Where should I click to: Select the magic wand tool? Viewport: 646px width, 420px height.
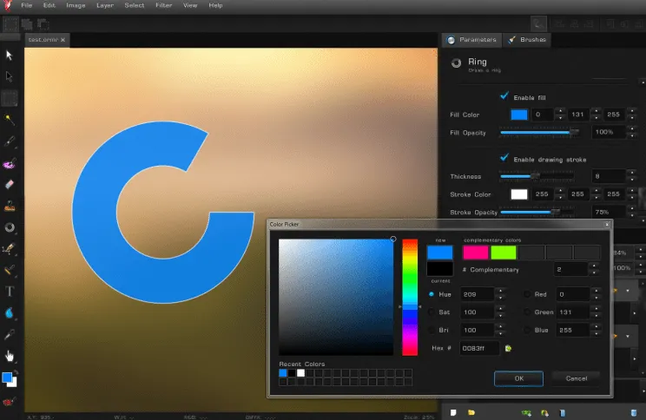[x=9, y=120]
